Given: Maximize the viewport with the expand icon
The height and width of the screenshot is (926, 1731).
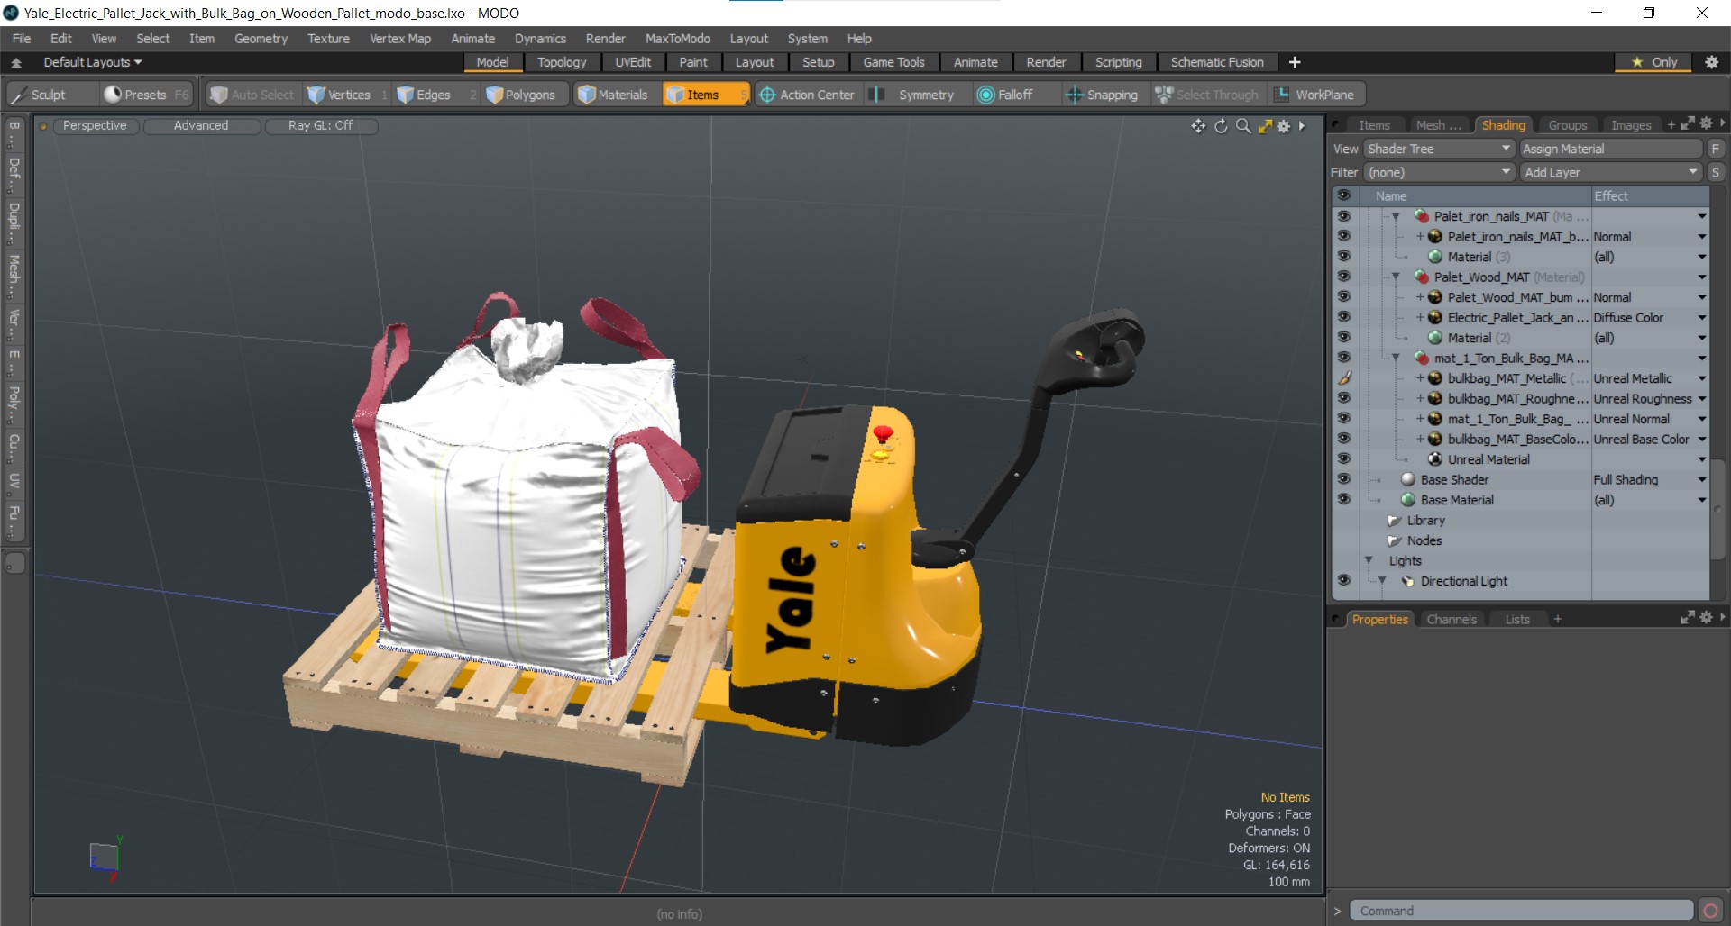Looking at the screenshot, I should 1265,126.
